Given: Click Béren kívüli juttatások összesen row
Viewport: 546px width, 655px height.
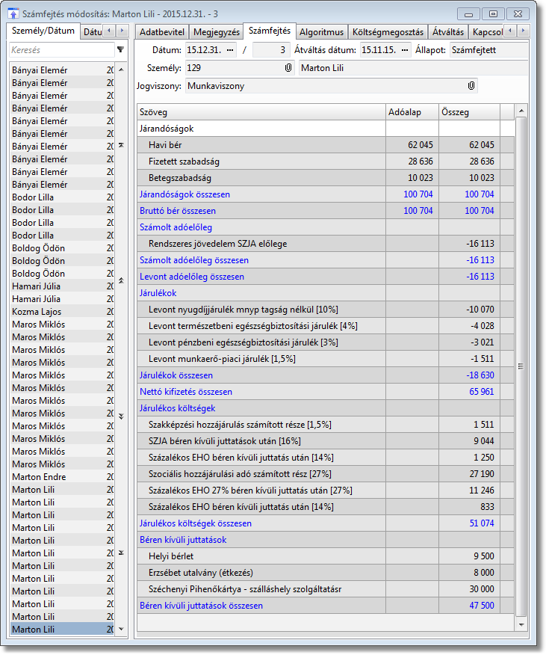Looking at the screenshot, I should point(326,606).
